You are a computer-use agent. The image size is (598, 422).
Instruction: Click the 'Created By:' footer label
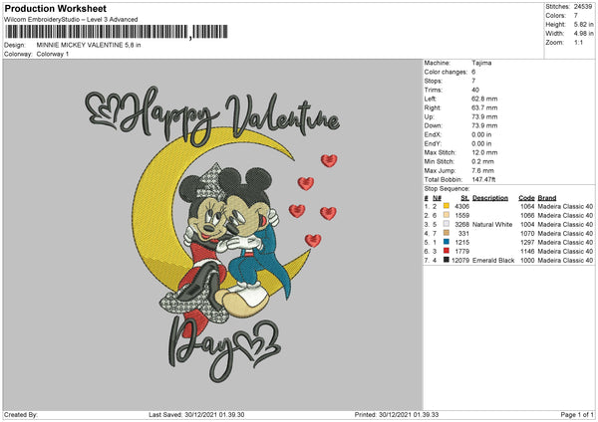pos(21,414)
